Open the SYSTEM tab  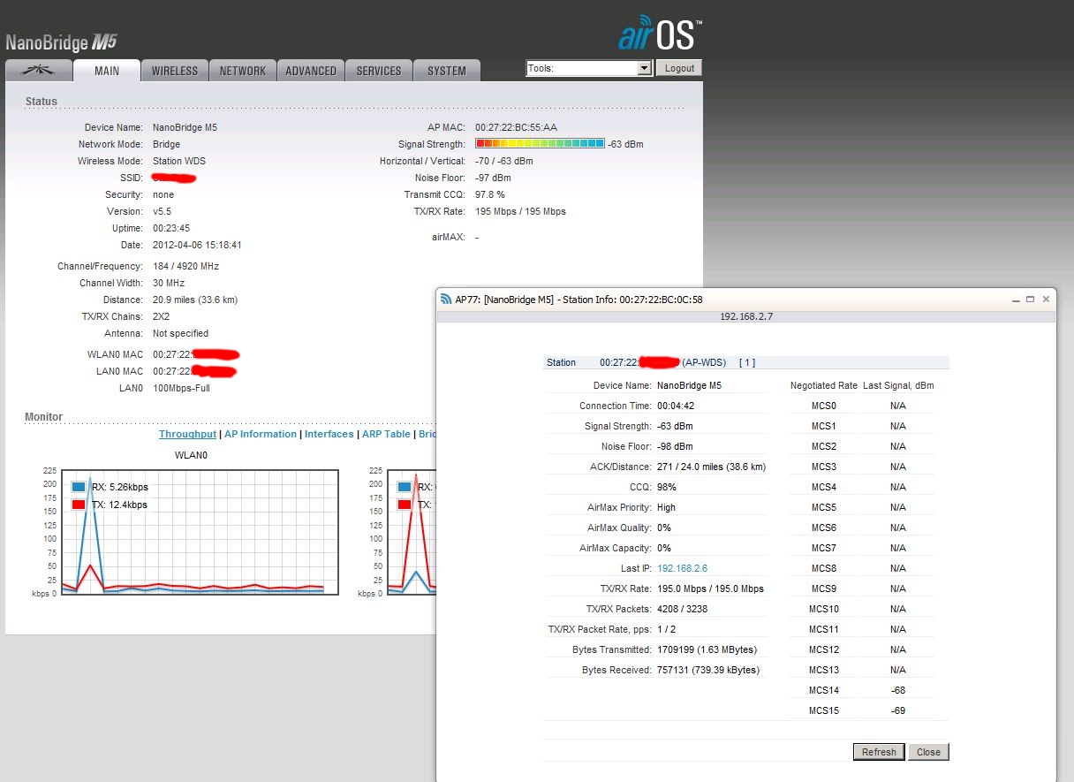coord(447,71)
